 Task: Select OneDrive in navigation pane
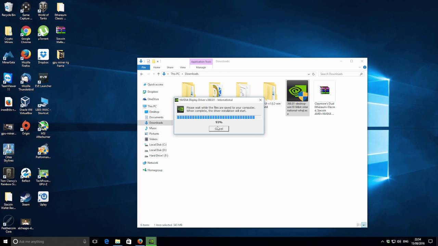(x=153, y=99)
